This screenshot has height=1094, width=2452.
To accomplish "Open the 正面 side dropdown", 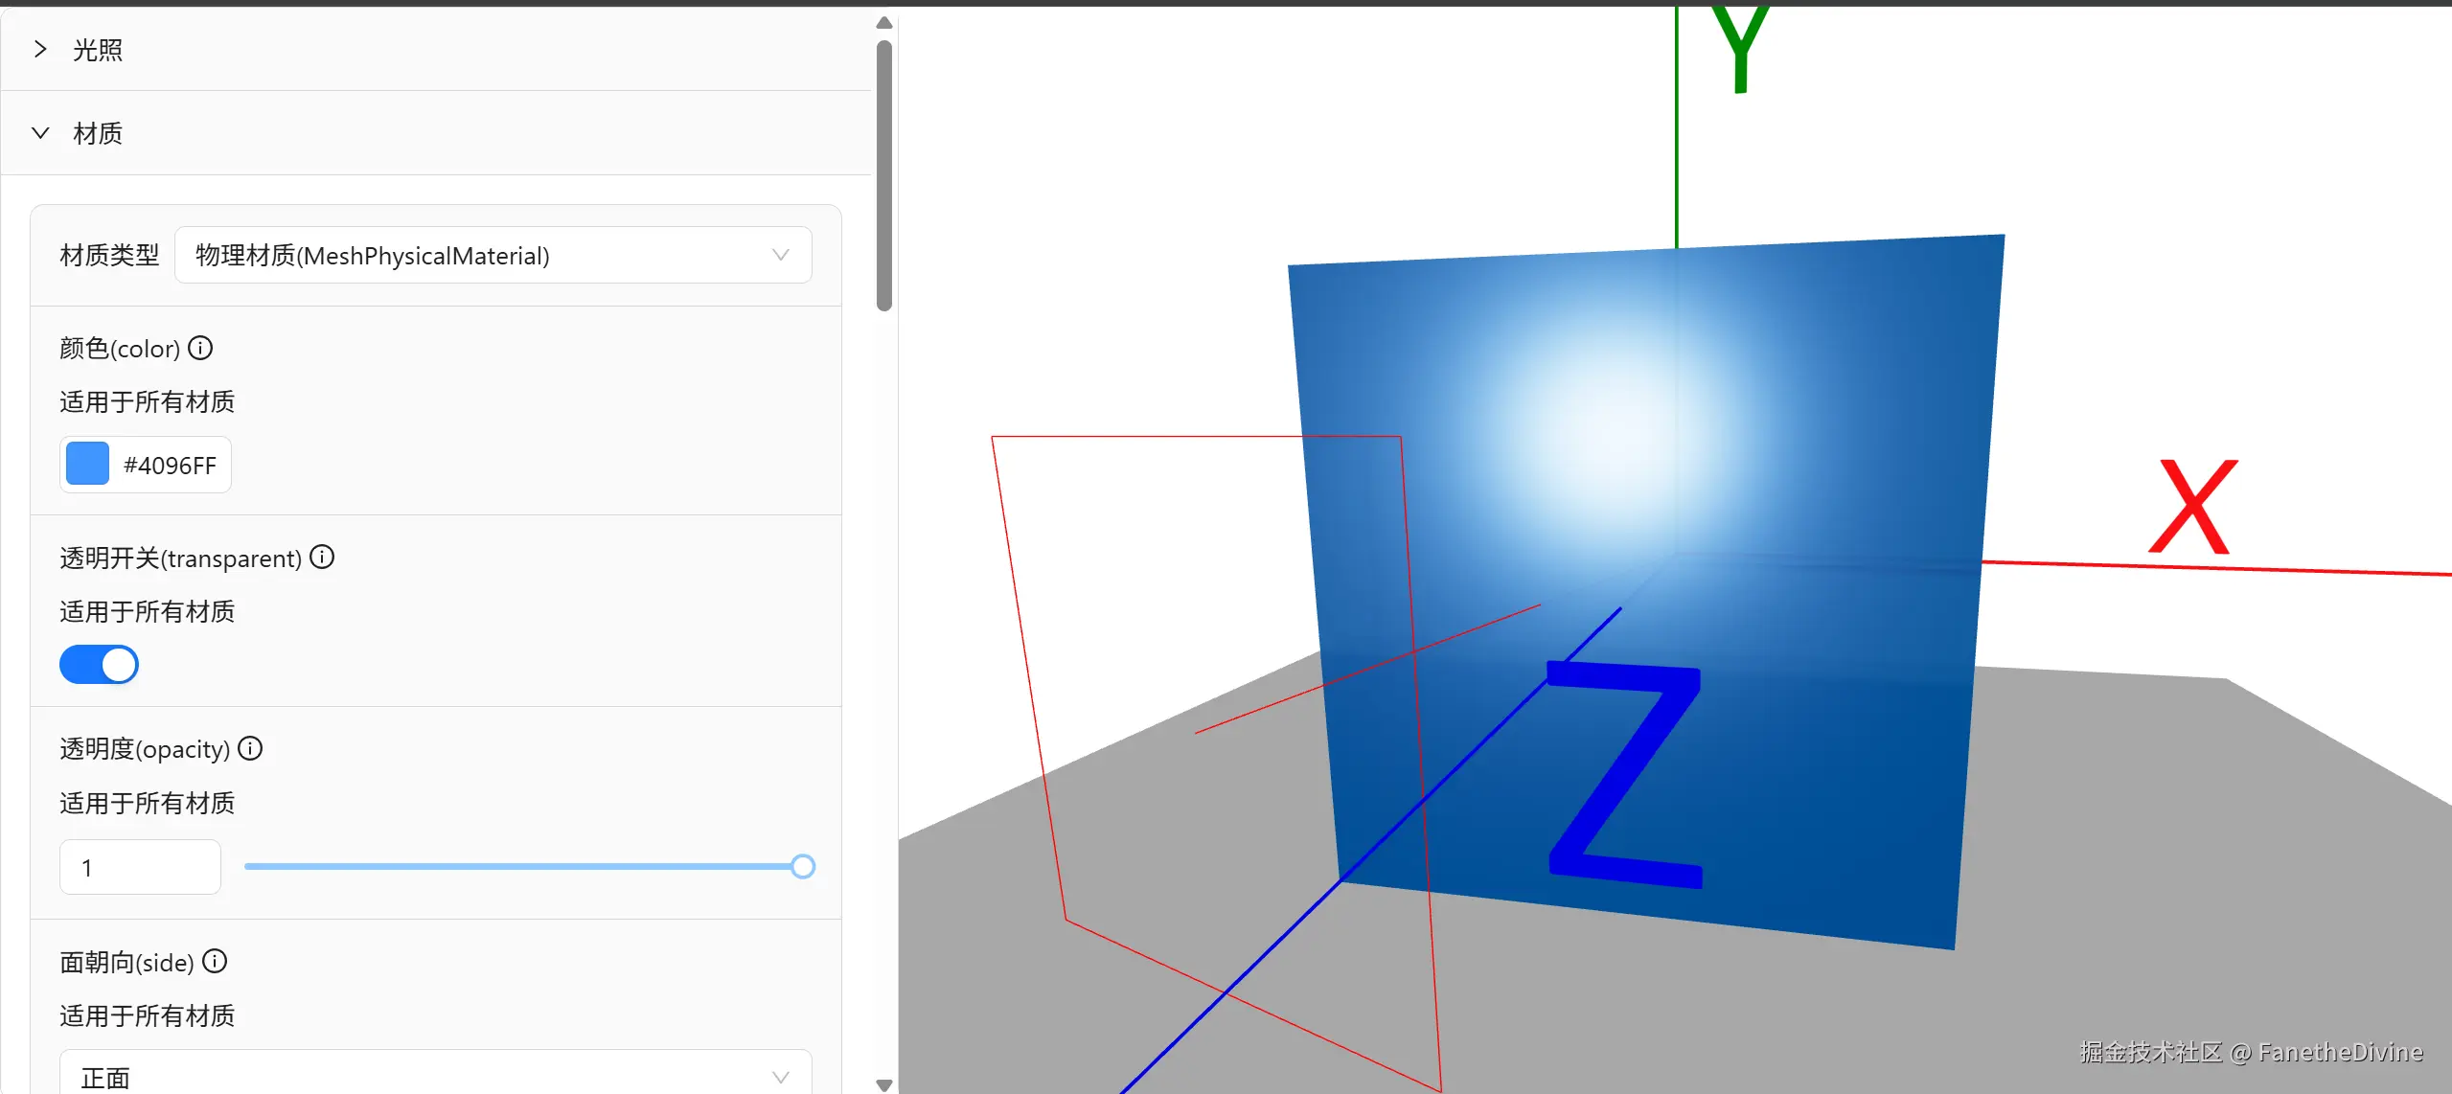I will [435, 1077].
